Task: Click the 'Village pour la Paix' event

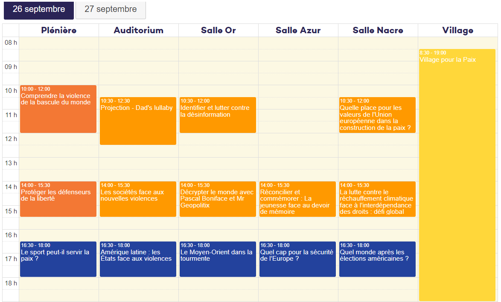Action: point(457,175)
